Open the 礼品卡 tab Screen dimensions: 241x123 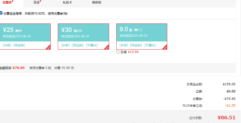click(x=67, y=2)
